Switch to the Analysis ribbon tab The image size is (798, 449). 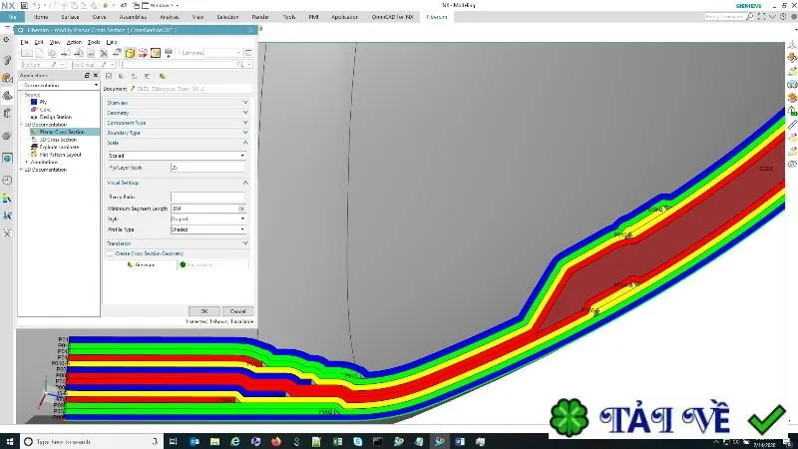coord(169,17)
